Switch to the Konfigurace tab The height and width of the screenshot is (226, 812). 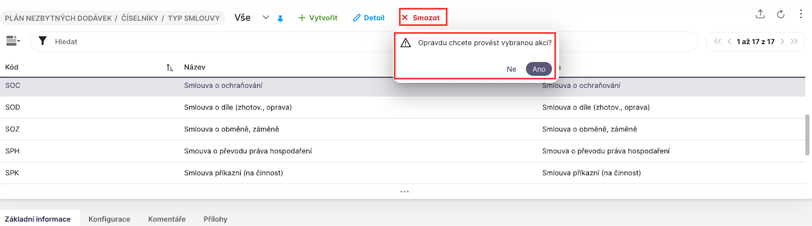point(109,219)
